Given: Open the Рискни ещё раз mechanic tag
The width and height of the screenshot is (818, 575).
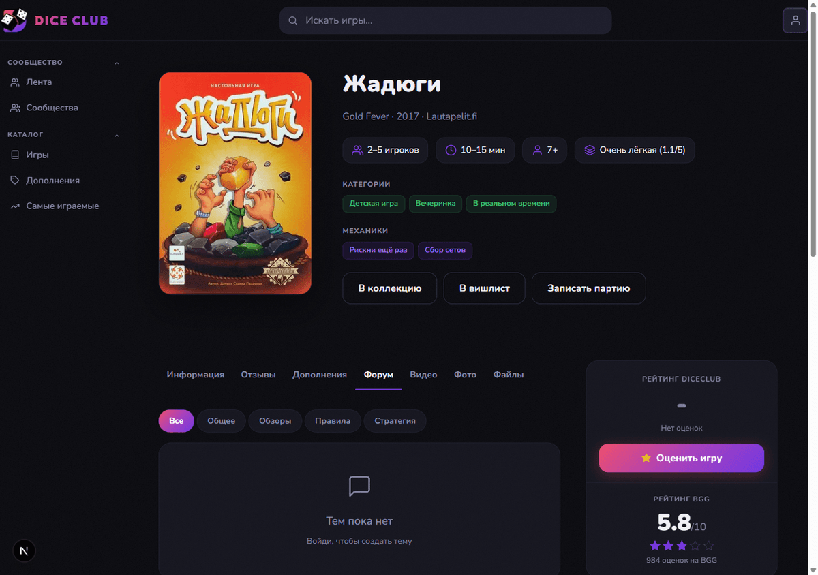Looking at the screenshot, I should [x=378, y=250].
